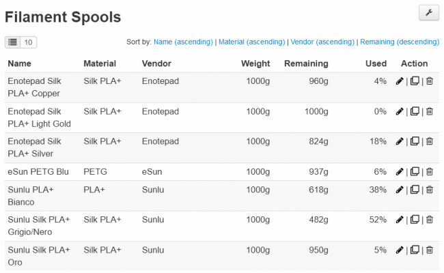Click the Remaining column header
The image size is (444, 273).
[306, 63]
